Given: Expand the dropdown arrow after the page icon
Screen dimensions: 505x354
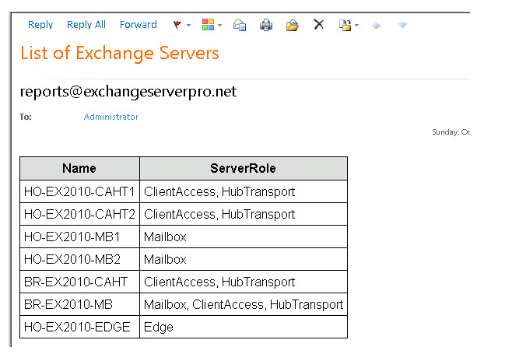Looking at the screenshot, I should coord(356,26).
